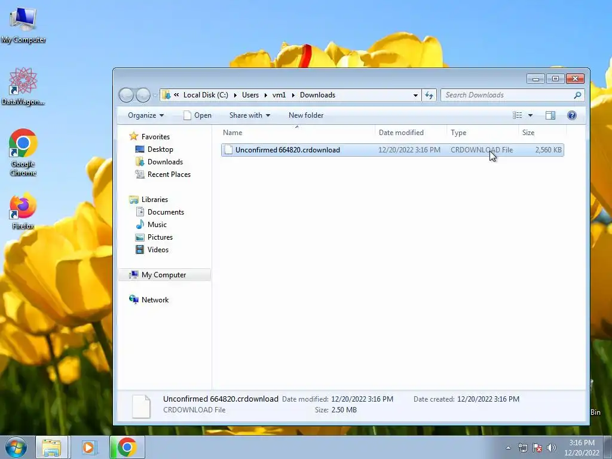Select the Google Chrome desktop shortcut
Screen dimensions: 612x459
[23, 152]
